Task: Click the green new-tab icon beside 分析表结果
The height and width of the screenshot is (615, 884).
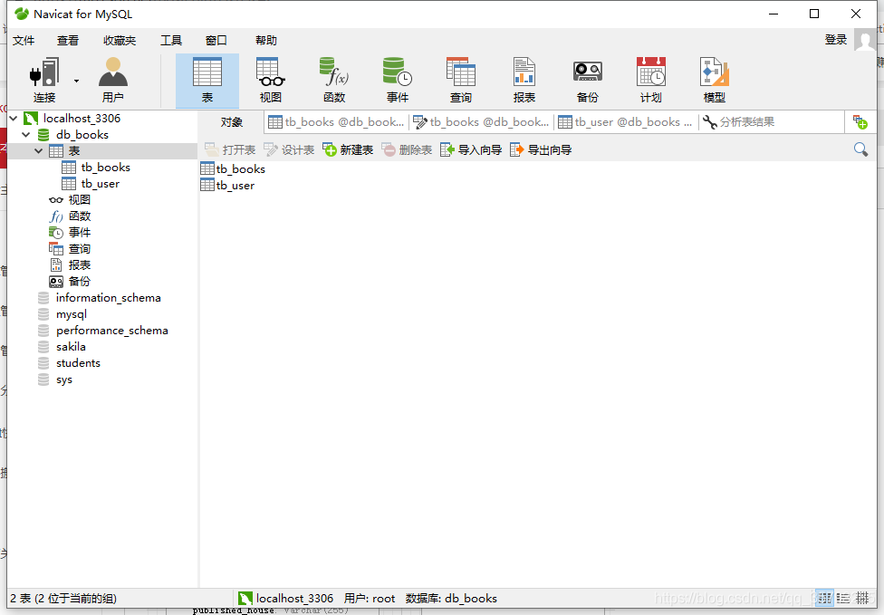Action: coord(859,120)
